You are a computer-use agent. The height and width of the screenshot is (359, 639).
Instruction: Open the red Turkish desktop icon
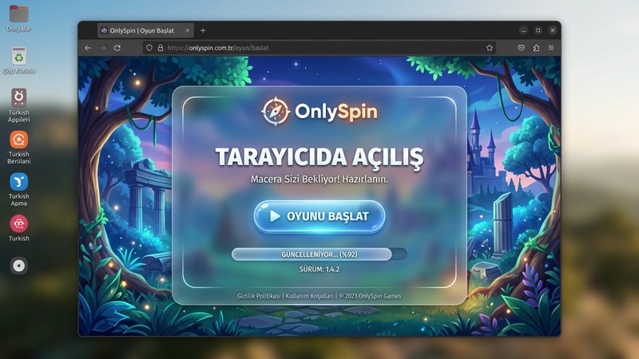tap(18, 228)
